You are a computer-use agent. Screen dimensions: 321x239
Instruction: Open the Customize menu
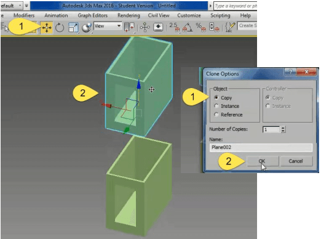click(x=189, y=15)
